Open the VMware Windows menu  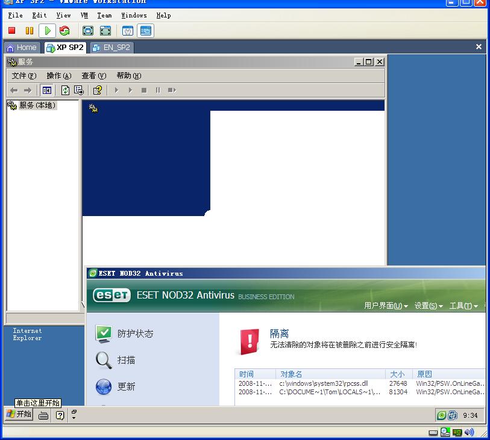point(134,15)
